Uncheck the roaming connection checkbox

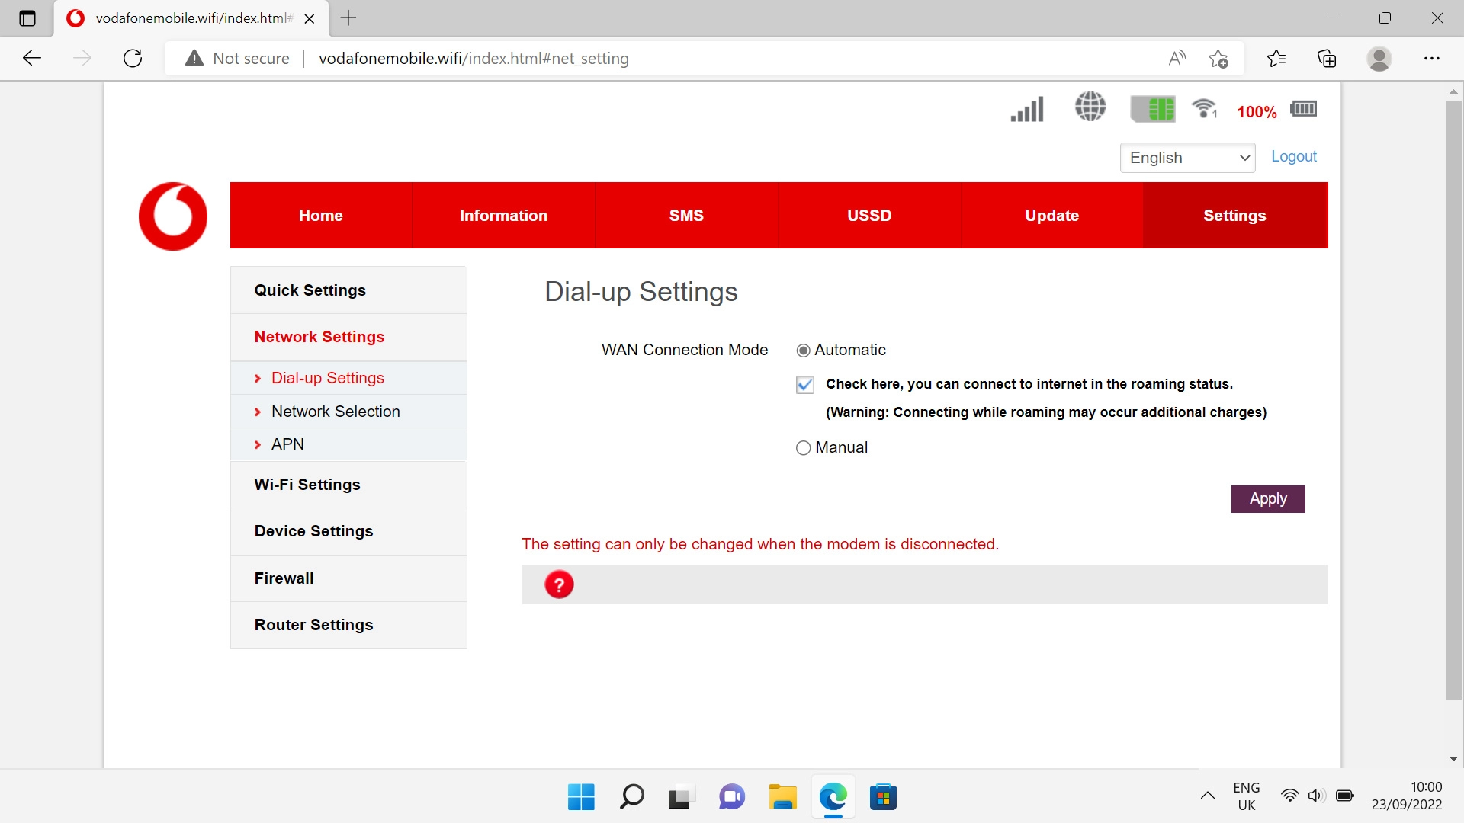tap(805, 385)
